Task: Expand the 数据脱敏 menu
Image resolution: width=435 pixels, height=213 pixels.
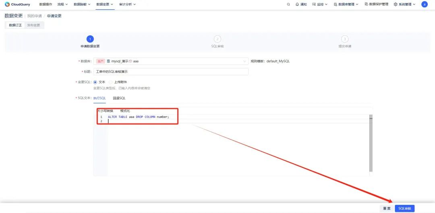Action: point(82,4)
